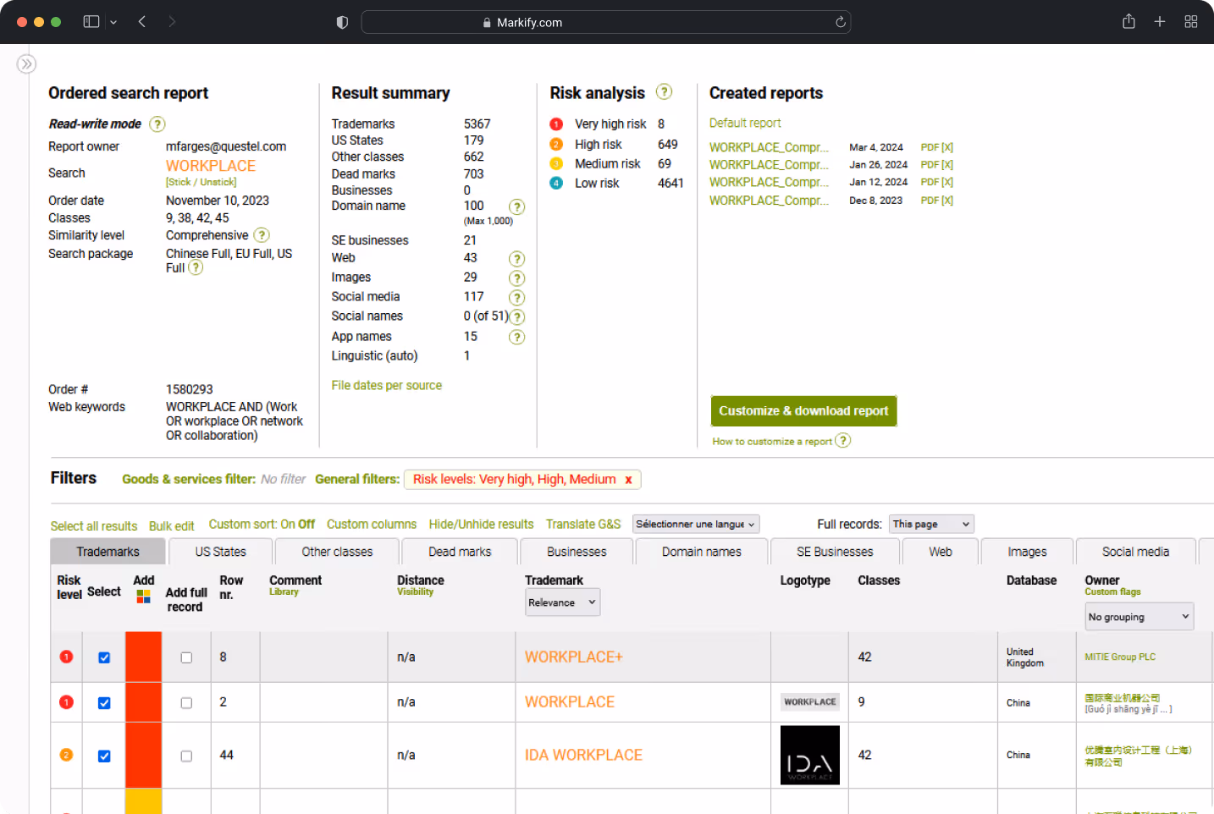The image size is (1214, 814).
Task: Open the No grouping owner dropdown
Action: point(1140,617)
